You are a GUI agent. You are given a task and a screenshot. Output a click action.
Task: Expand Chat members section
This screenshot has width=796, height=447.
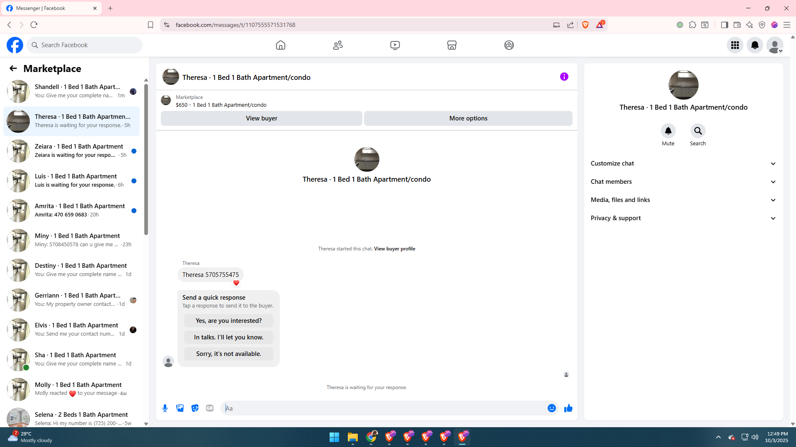(x=683, y=182)
